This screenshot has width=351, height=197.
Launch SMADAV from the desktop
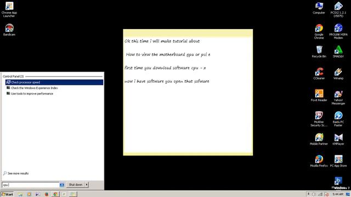click(x=338, y=51)
